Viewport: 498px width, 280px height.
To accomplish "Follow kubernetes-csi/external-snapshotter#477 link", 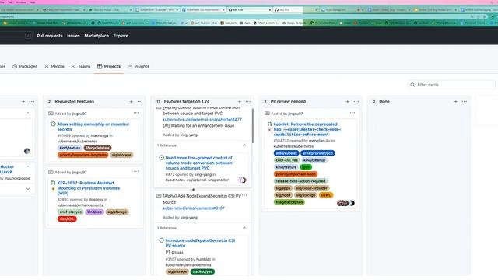I will point(202,120).
